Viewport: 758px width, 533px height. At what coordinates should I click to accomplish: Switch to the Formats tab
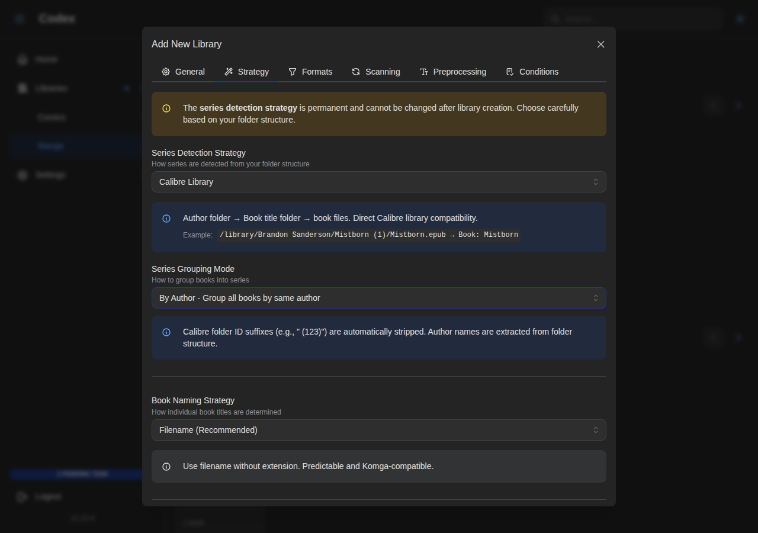point(310,72)
